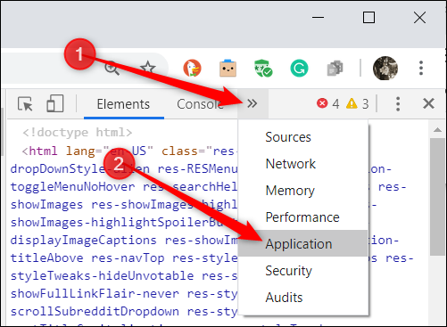Click the html lang tag line

click(129, 151)
